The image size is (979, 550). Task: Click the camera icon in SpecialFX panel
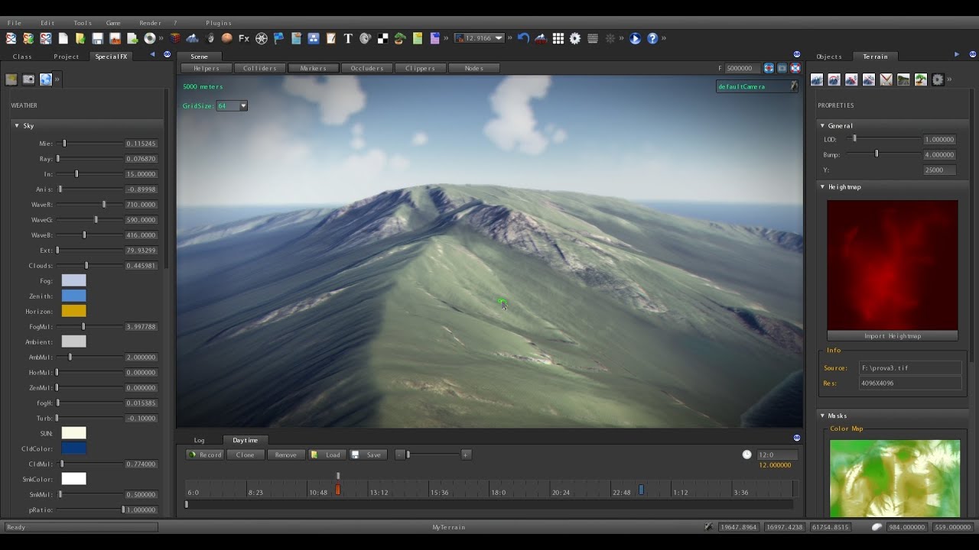coord(28,79)
